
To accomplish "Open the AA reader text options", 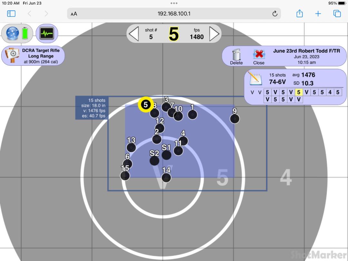I will [74, 14].
